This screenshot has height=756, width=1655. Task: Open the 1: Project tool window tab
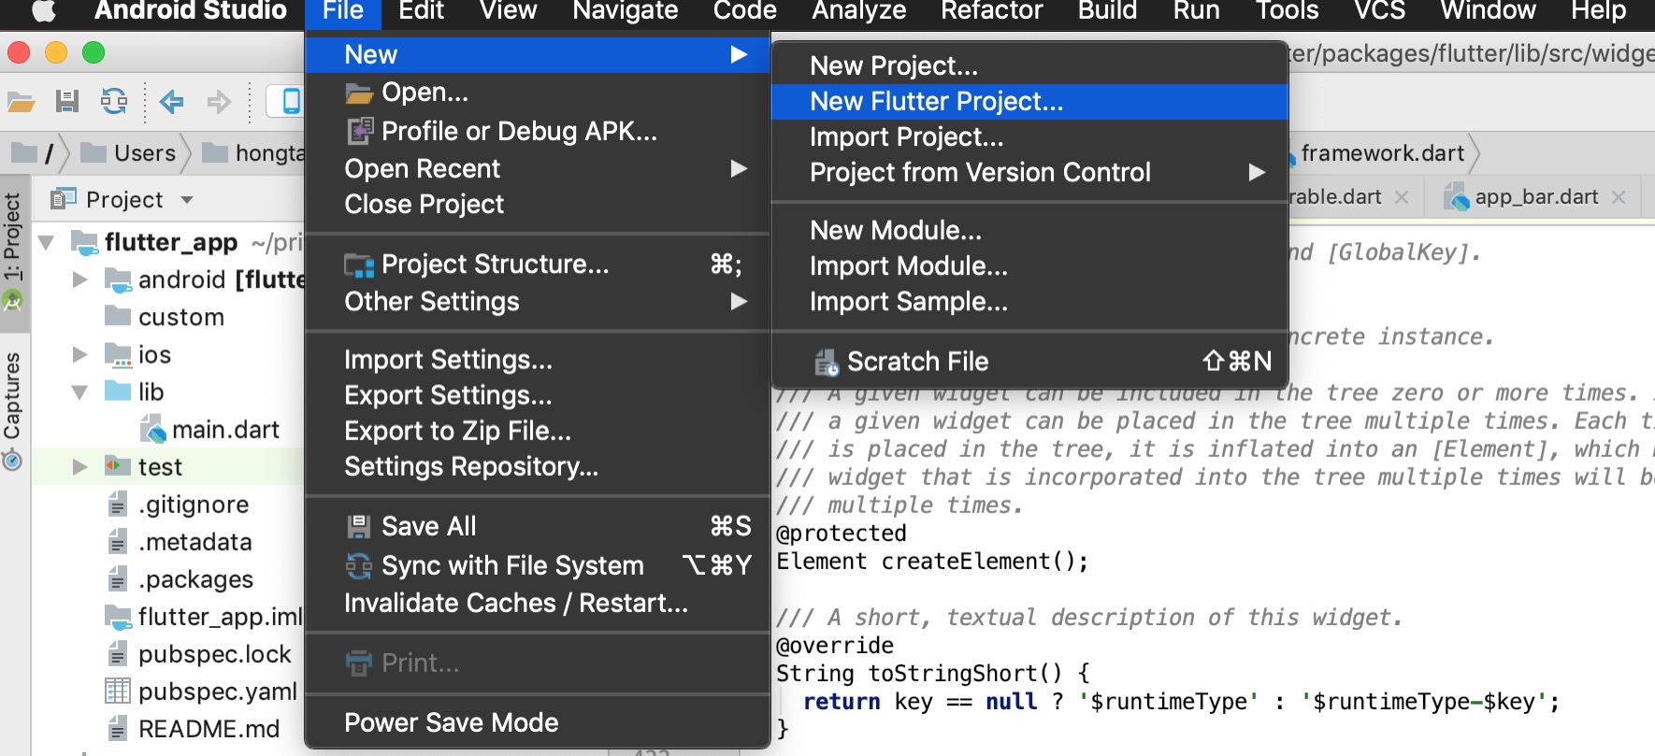click(x=12, y=252)
